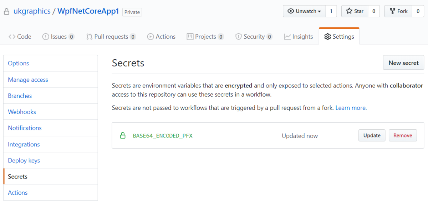Click the New secret button

click(403, 63)
